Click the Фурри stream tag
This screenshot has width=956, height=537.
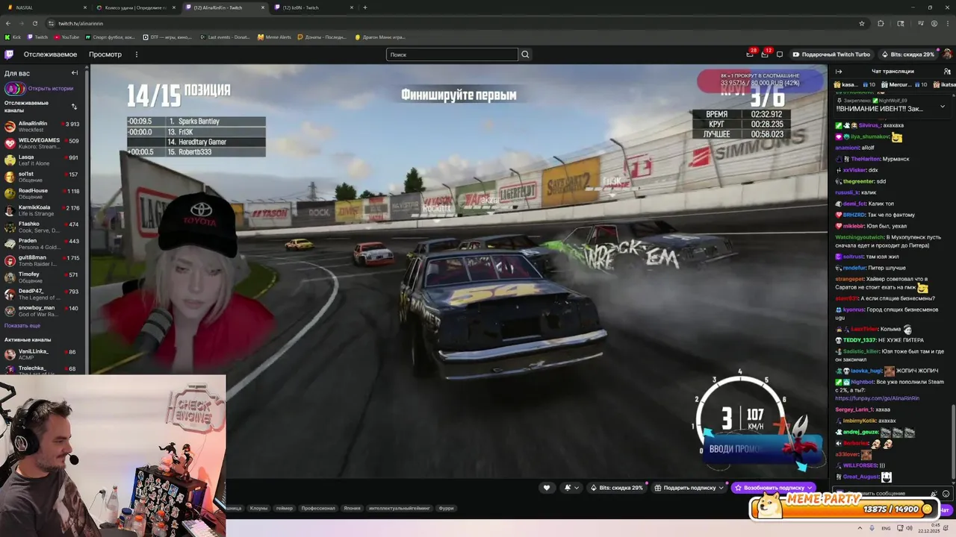[446, 508]
